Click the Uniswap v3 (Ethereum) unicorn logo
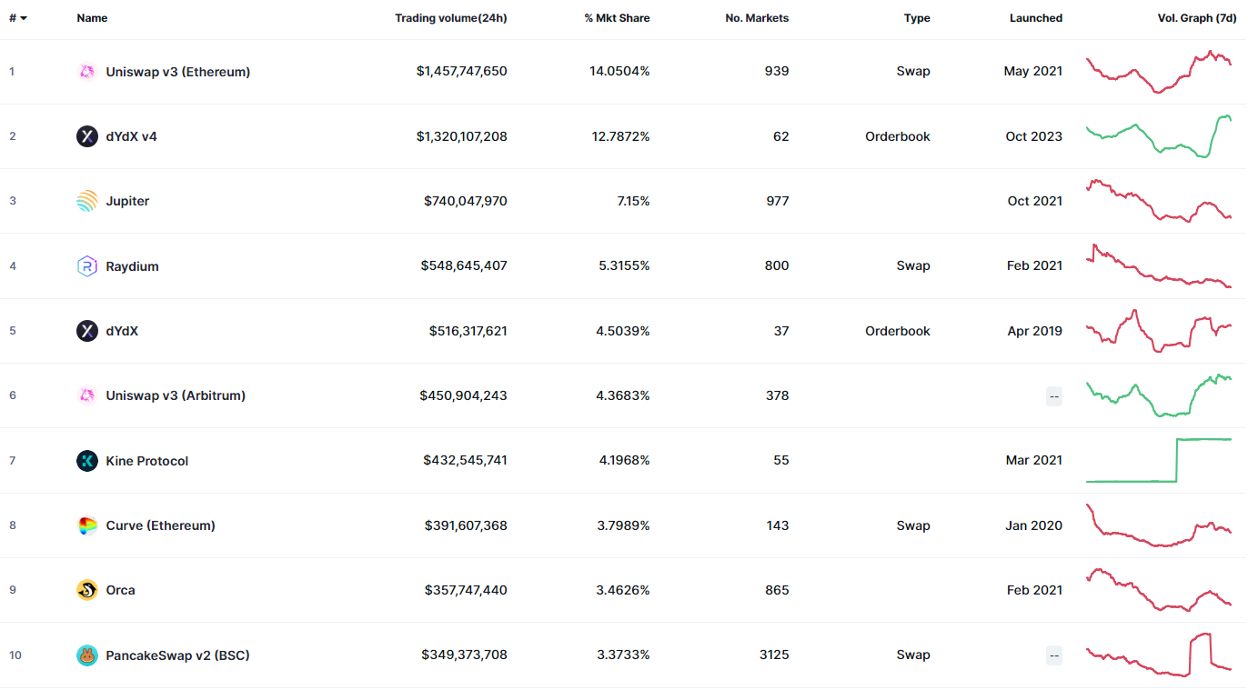Screen dimensions: 1248x690 (87, 72)
